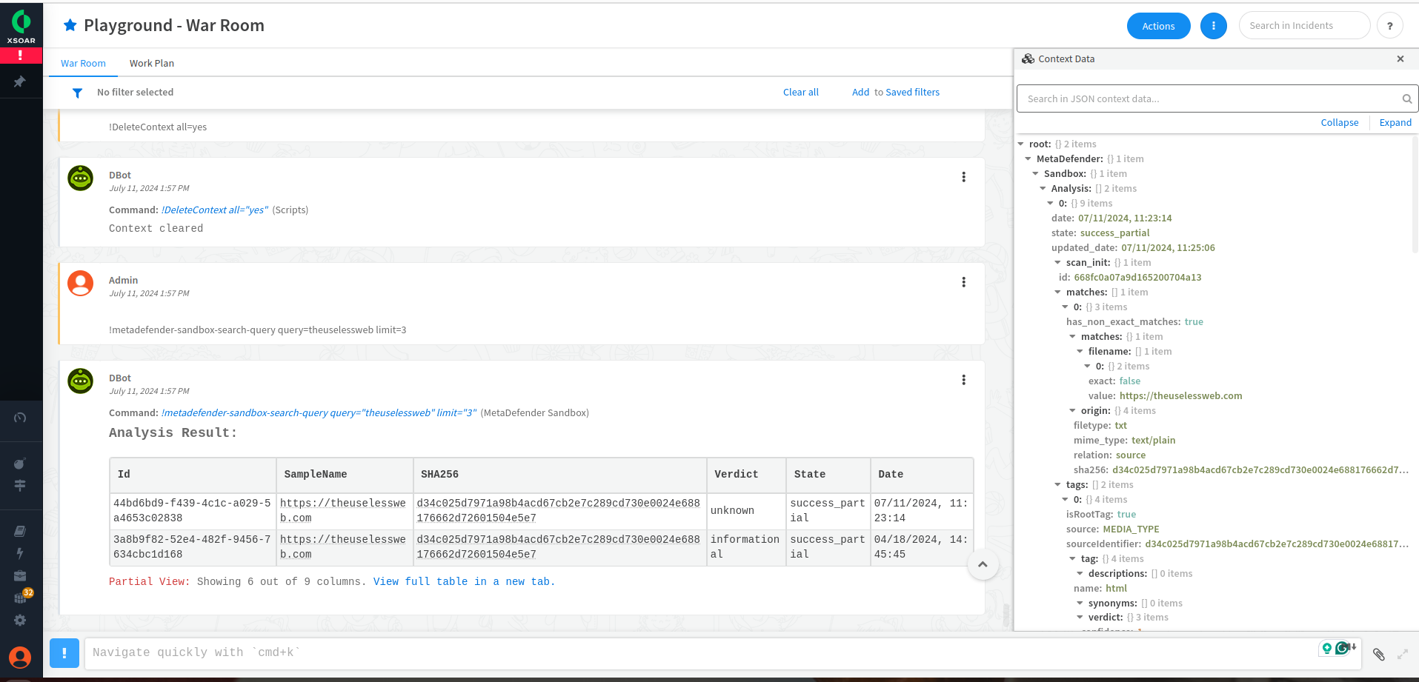Screen dimensions: 1419x682
Task: Close the Context Data panel
Action: 1400,59
